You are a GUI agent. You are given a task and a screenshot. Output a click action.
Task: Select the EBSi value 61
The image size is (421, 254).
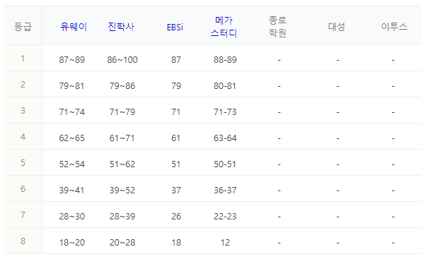pyautogui.click(x=176, y=138)
